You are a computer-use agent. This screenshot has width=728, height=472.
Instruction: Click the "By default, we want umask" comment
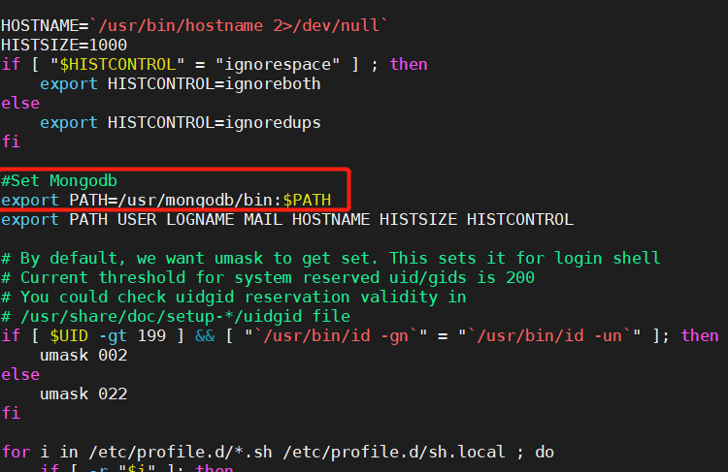[x=331, y=258]
